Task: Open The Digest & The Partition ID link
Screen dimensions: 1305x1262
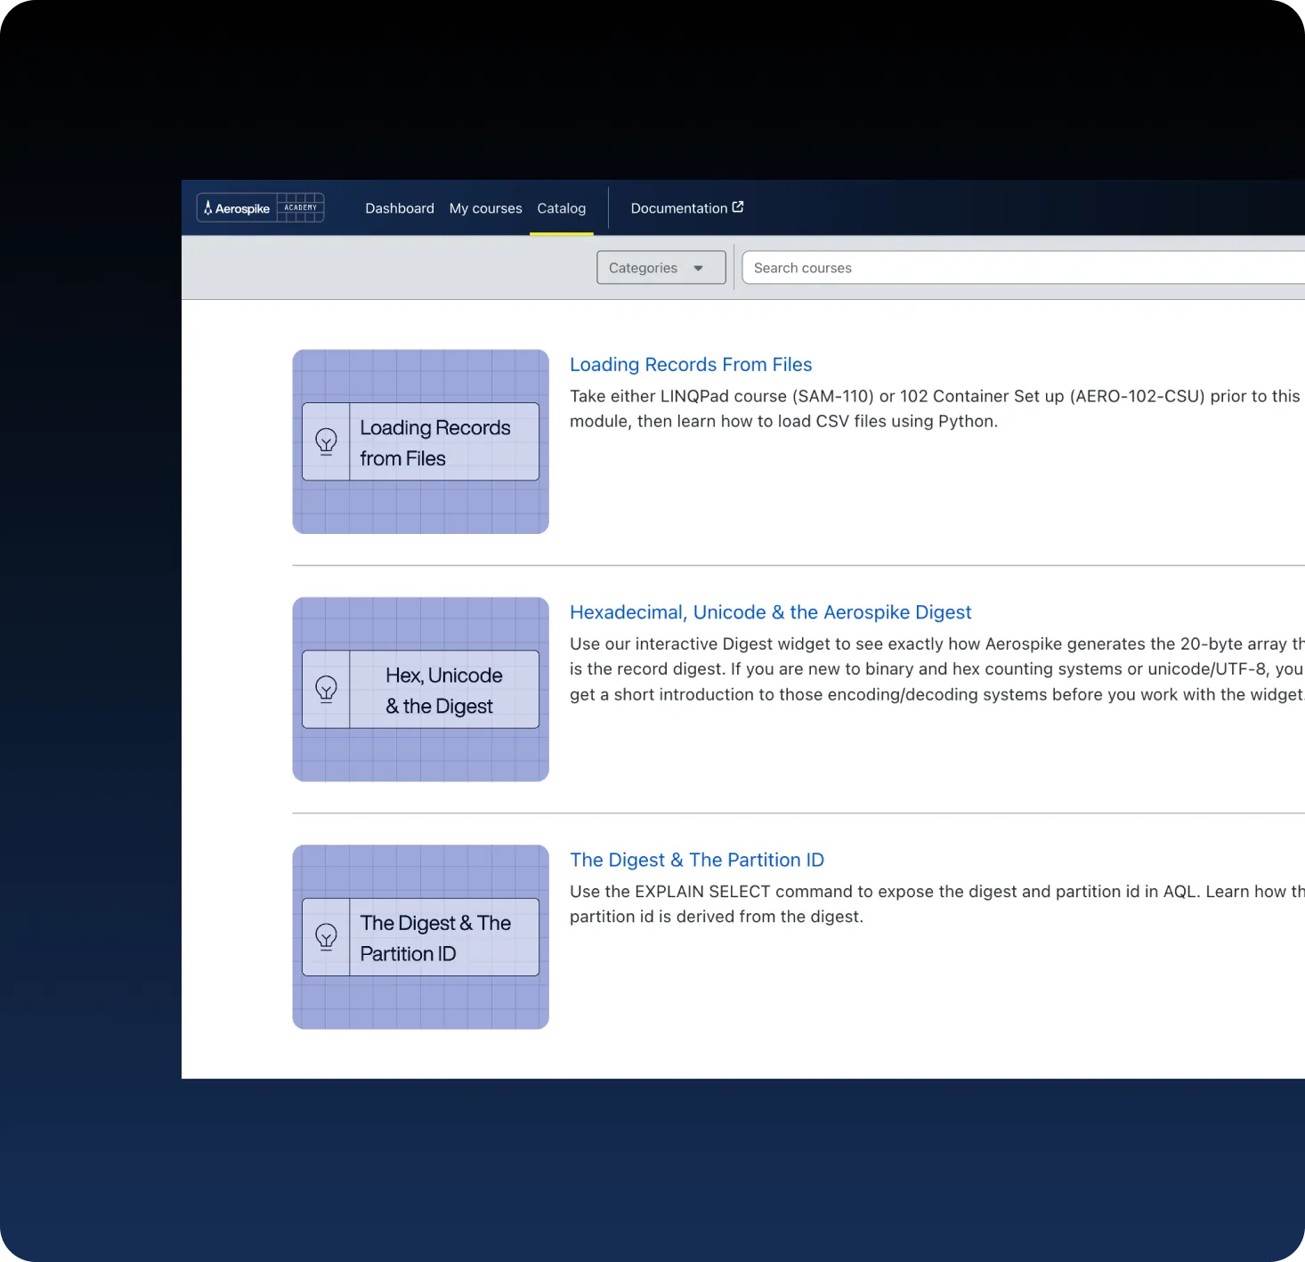Action: click(696, 860)
